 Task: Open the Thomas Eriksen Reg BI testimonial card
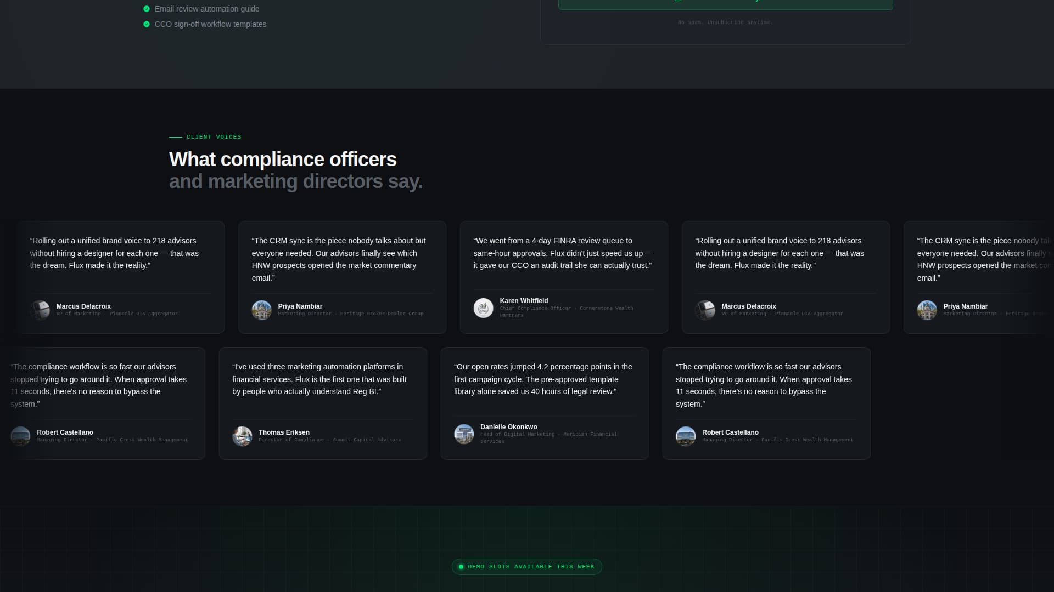[x=323, y=403]
